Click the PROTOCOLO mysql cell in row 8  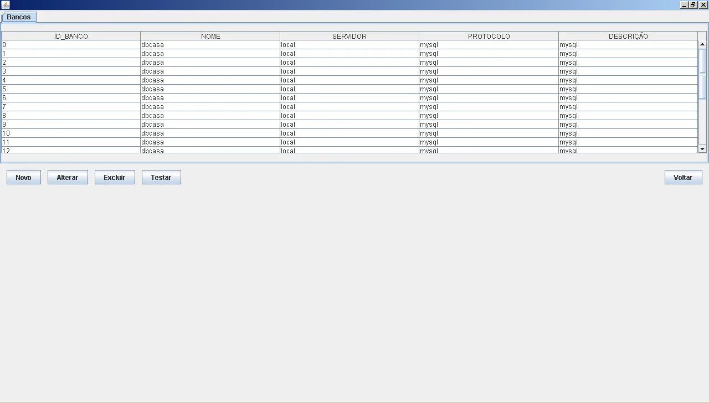489,116
